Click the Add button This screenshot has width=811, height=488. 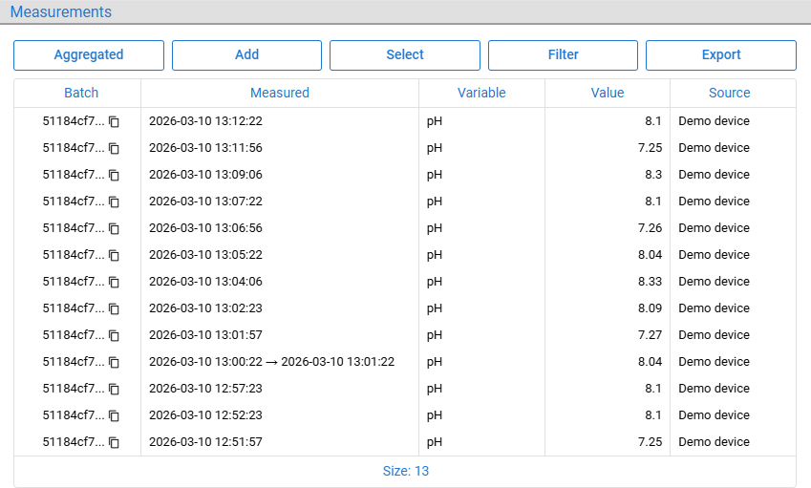point(246,54)
